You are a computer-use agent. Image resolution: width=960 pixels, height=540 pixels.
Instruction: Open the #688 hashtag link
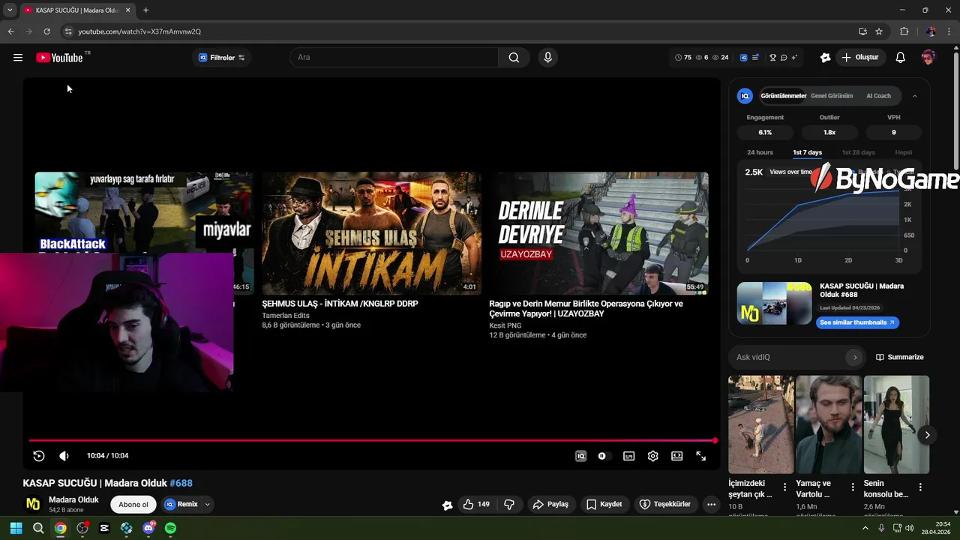coord(181,483)
